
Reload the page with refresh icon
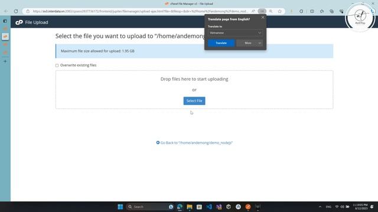[16, 11]
